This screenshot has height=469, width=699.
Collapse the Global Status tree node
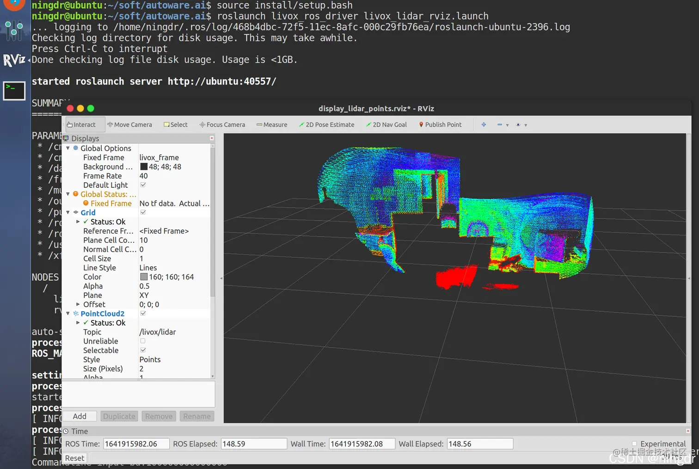pyautogui.click(x=68, y=194)
